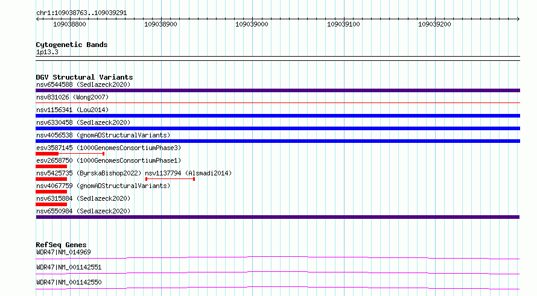Click the chr1:109038763..109039291 coordinate label
Screen dimensions: 537x296
[81, 13]
